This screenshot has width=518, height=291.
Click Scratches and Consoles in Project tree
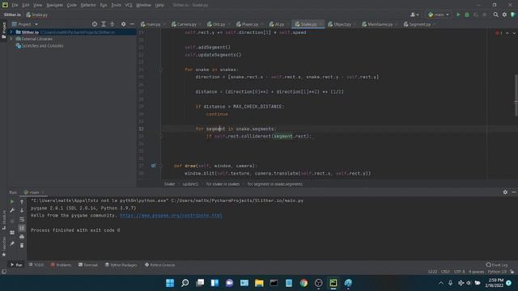coord(42,46)
